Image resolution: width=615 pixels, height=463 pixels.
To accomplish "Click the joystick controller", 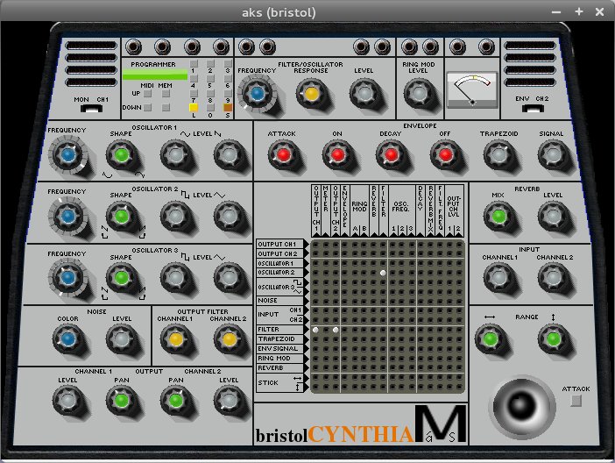I will point(522,407).
